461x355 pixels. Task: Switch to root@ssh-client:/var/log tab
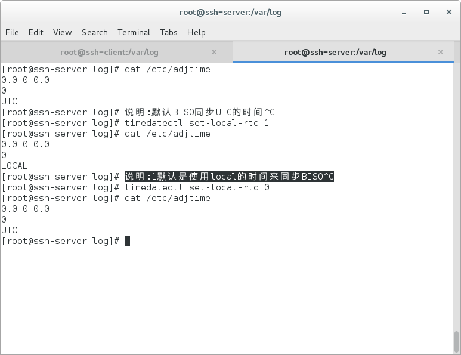point(116,52)
